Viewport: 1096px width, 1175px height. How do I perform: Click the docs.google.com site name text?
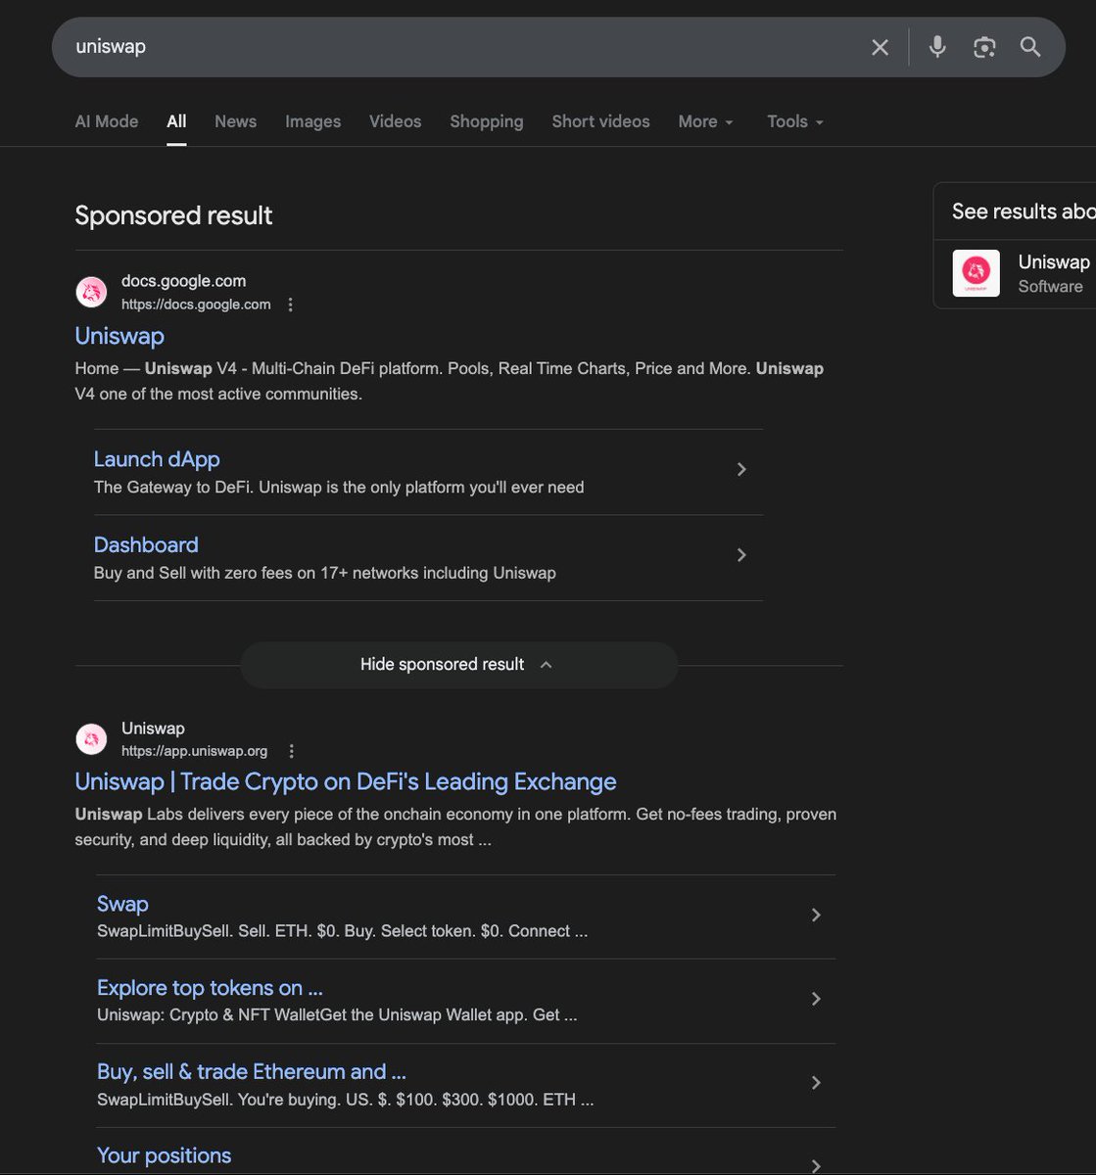click(183, 281)
